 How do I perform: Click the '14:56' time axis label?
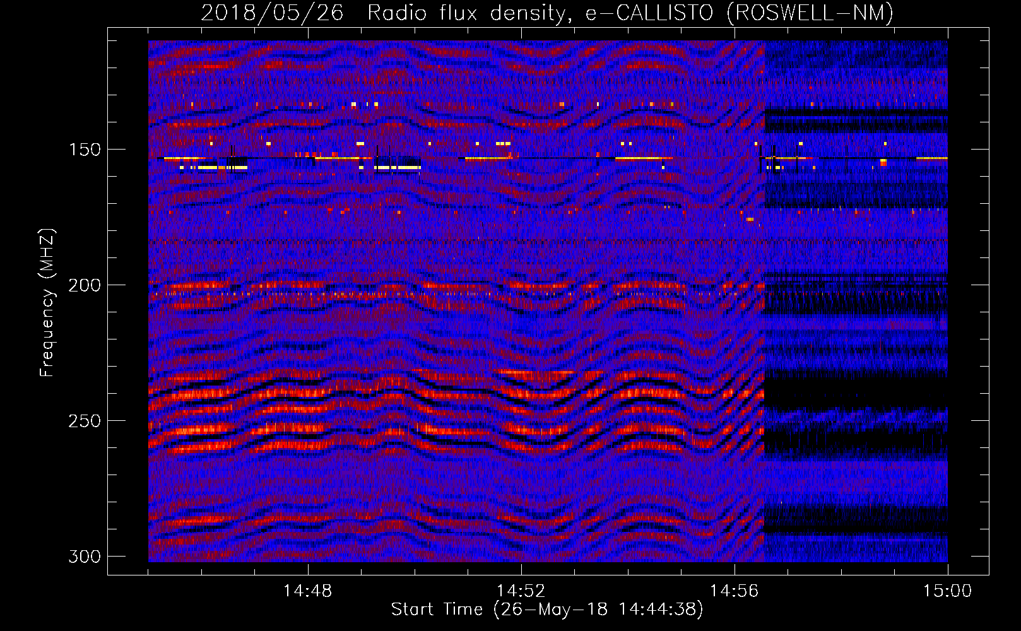pyautogui.click(x=735, y=591)
